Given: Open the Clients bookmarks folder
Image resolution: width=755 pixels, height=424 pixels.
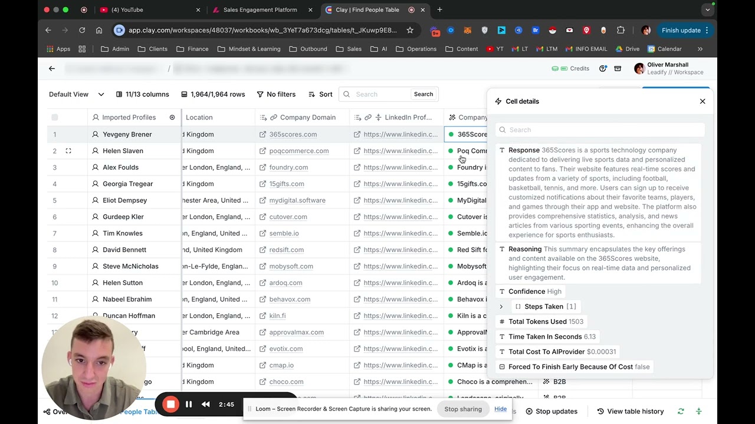Looking at the screenshot, I should [x=152, y=49].
